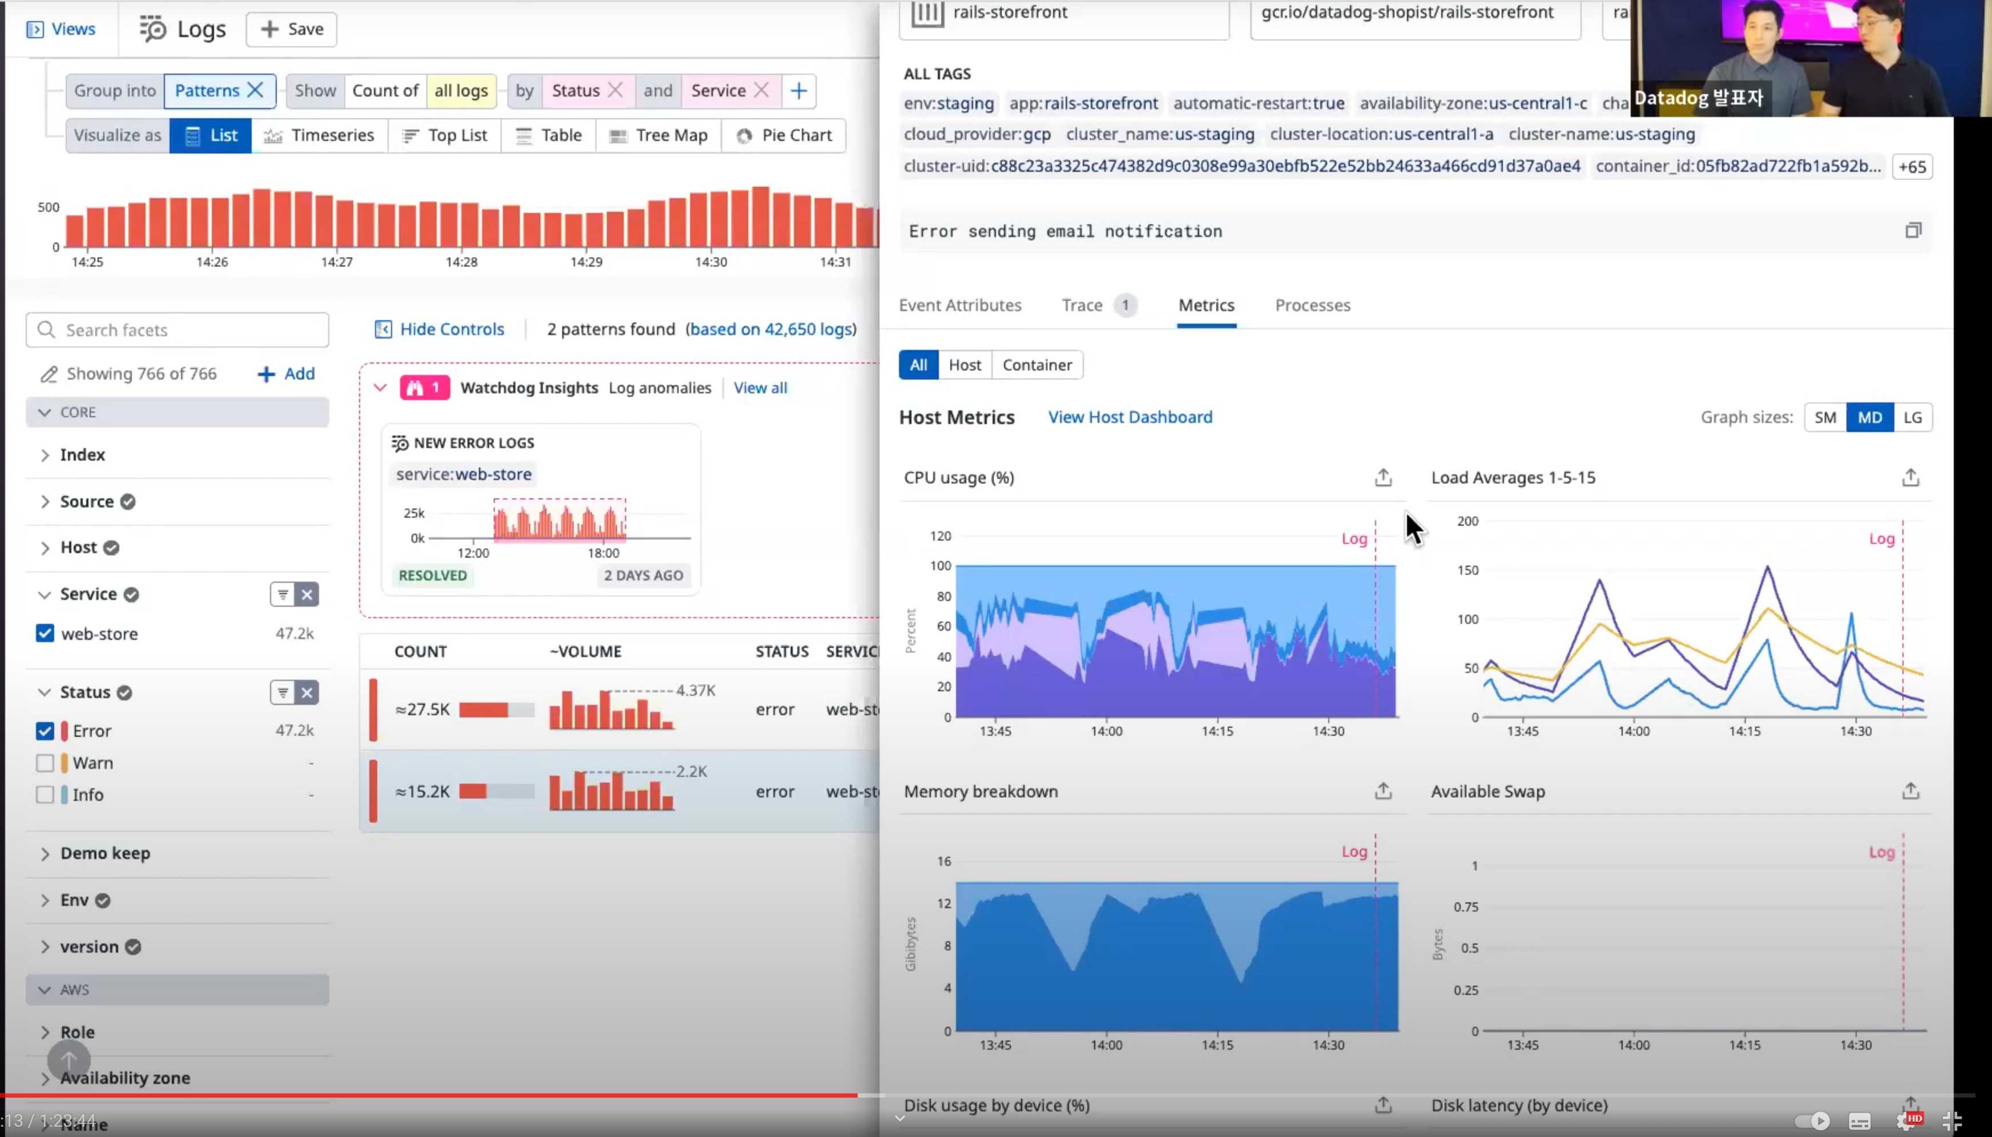Select the Container metrics filter
The image size is (1992, 1137).
point(1037,365)
